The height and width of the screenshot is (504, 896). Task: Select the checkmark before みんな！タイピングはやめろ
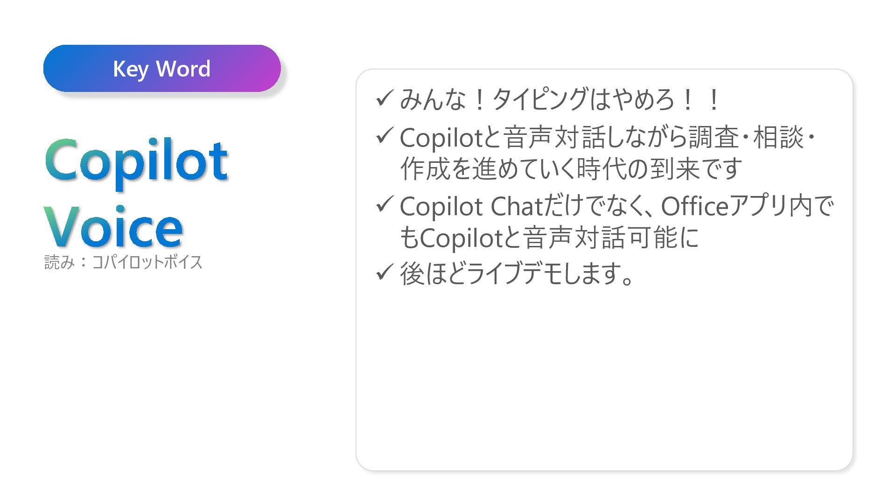[x=384, y=98]
